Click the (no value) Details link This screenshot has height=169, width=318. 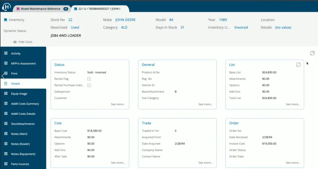[x=283, y=27]
